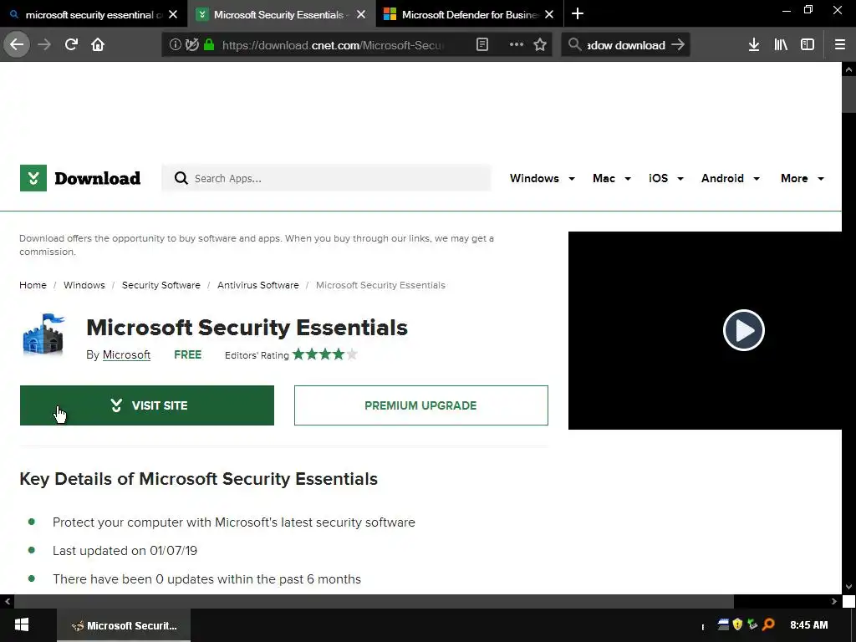
Task: Click the Windows Start button
Action: [22, 625]
